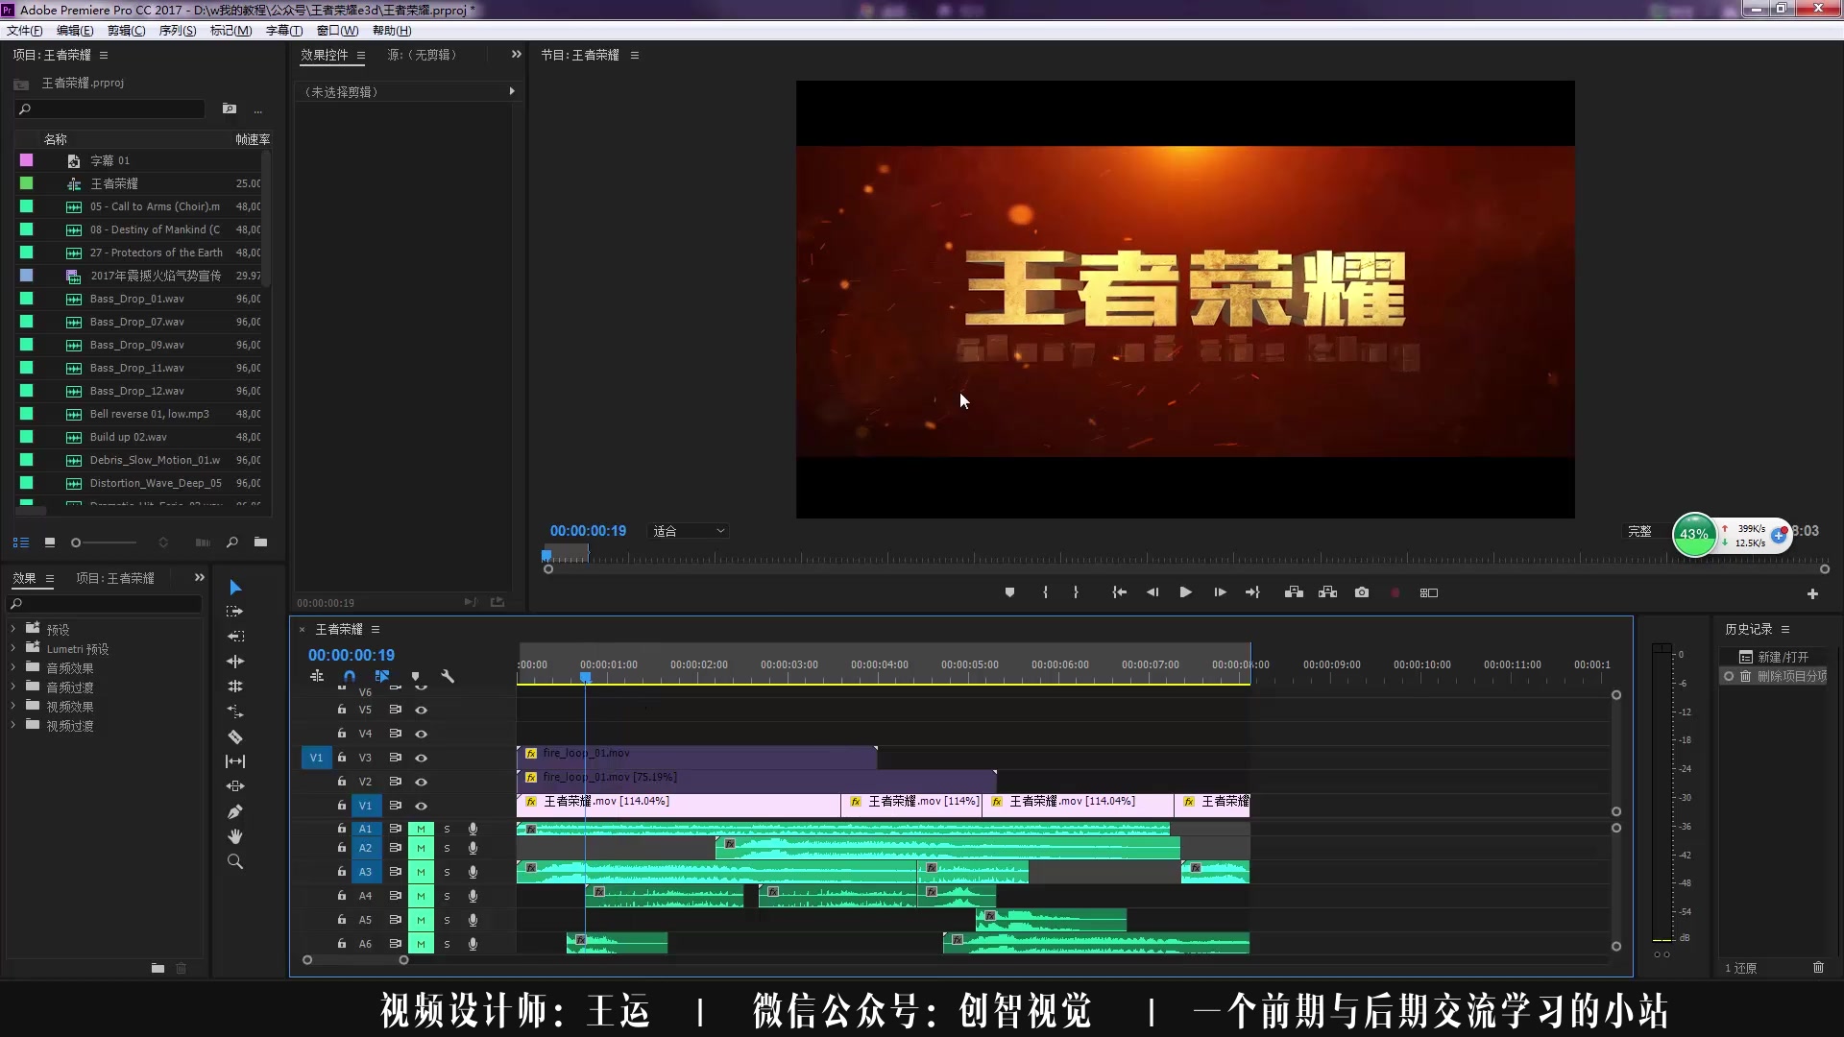
Task: Go to Out point
Action: pyautogui.click(x=1252, y=592)
